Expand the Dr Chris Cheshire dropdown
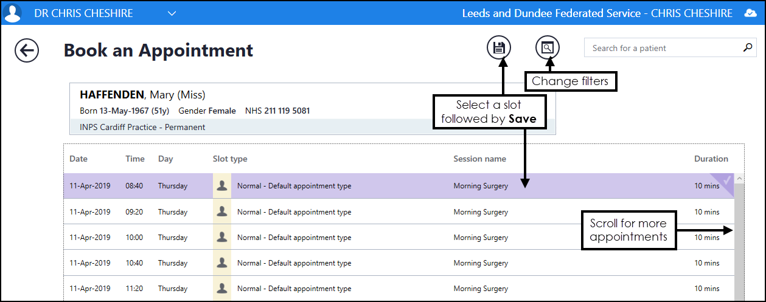 (x=172, y=13)
